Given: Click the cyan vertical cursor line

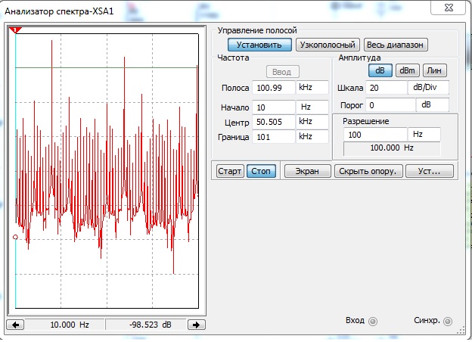Looking at the screenshot, I should [x=16, y=170].
